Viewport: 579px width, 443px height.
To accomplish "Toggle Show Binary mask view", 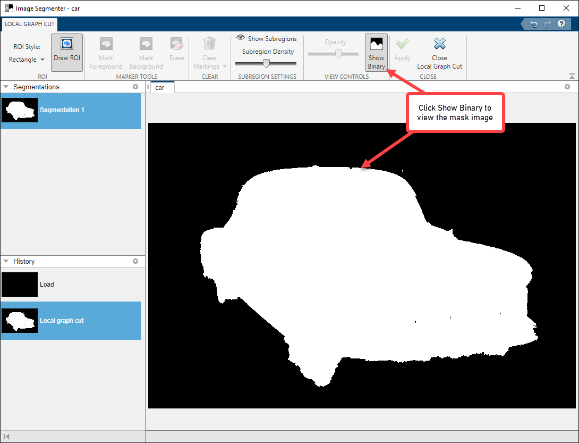I will tap(376, 53).
